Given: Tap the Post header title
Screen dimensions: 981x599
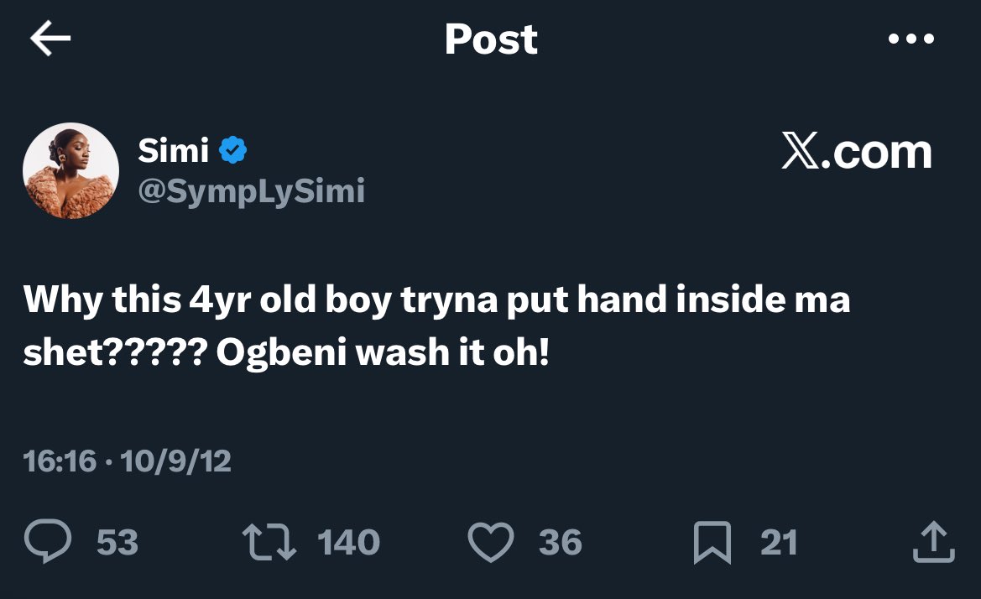Looking at the screenshot, I should 491,39.
